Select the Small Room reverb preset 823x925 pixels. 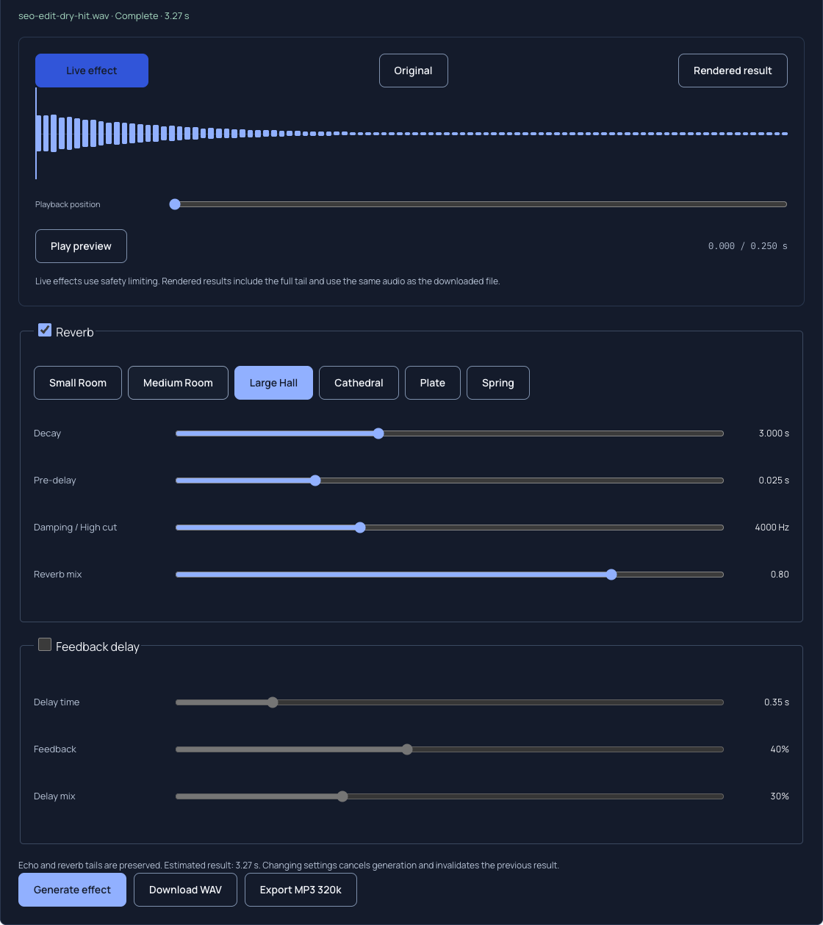pos(78,383)
